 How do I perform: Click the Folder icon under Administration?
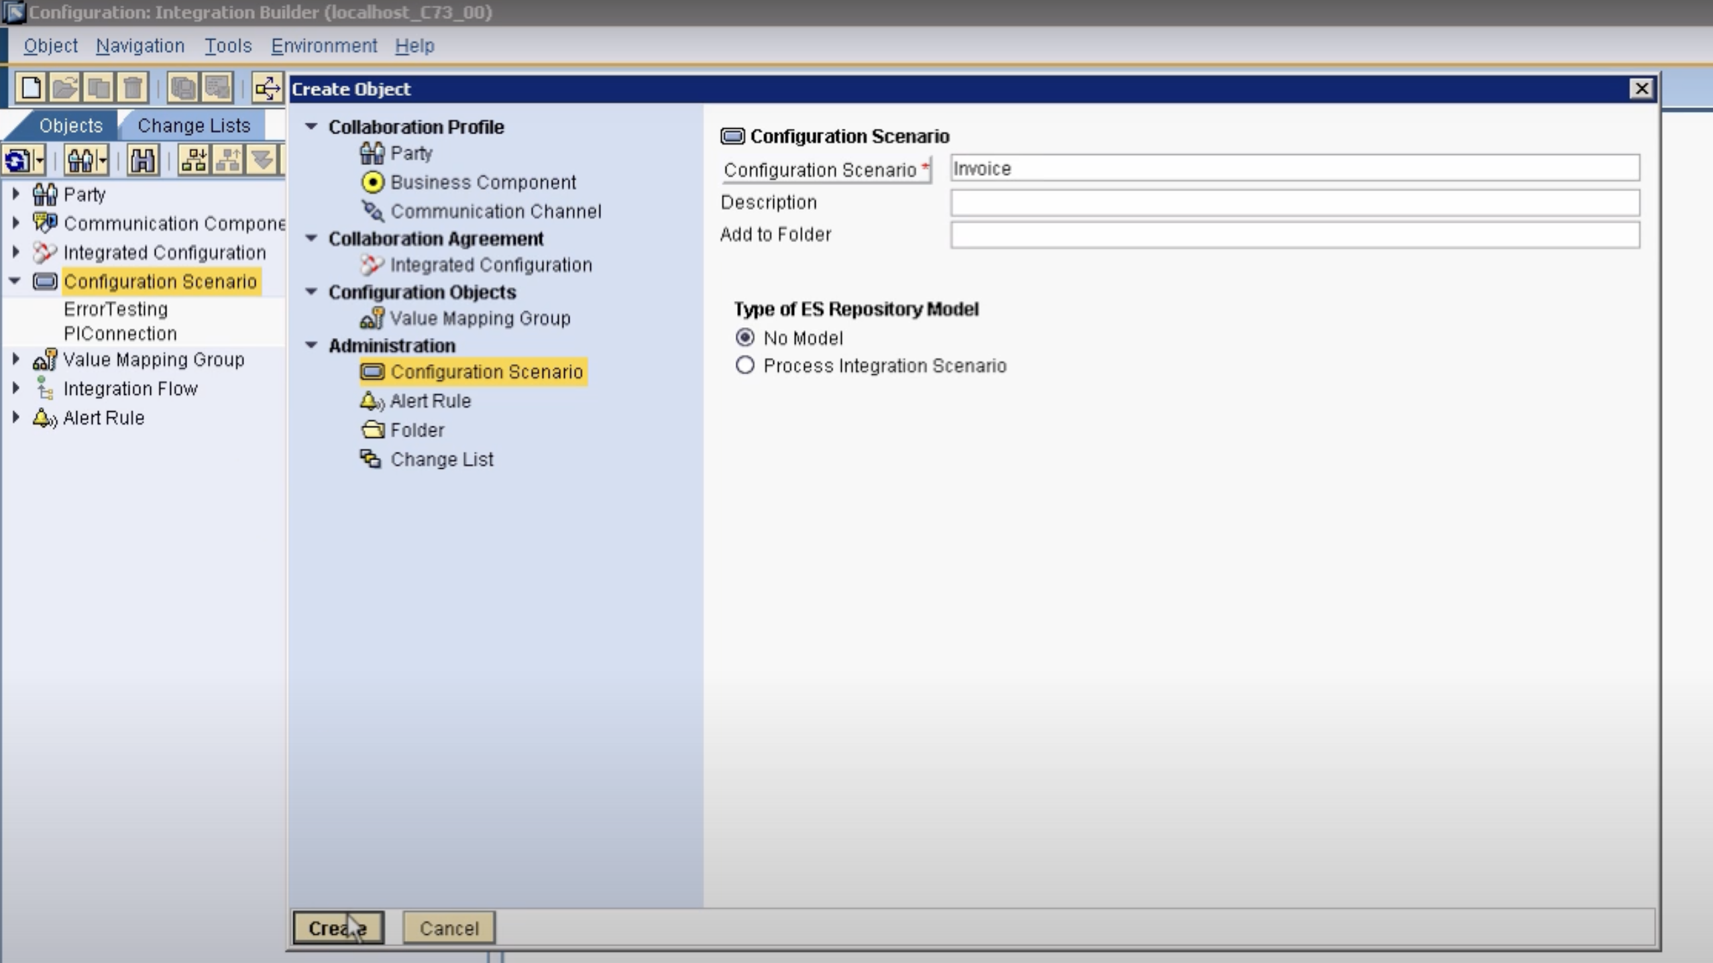pyautogui.click(x=372, y=430)
